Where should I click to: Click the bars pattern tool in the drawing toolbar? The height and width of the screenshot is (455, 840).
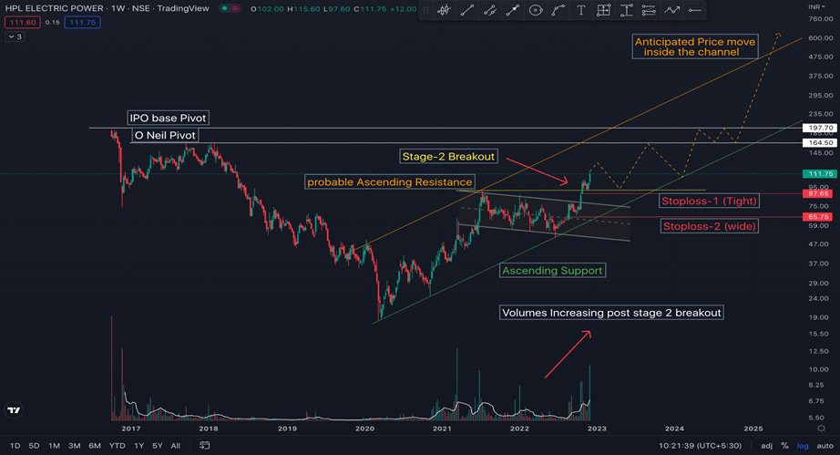click(x=444, y=10)
